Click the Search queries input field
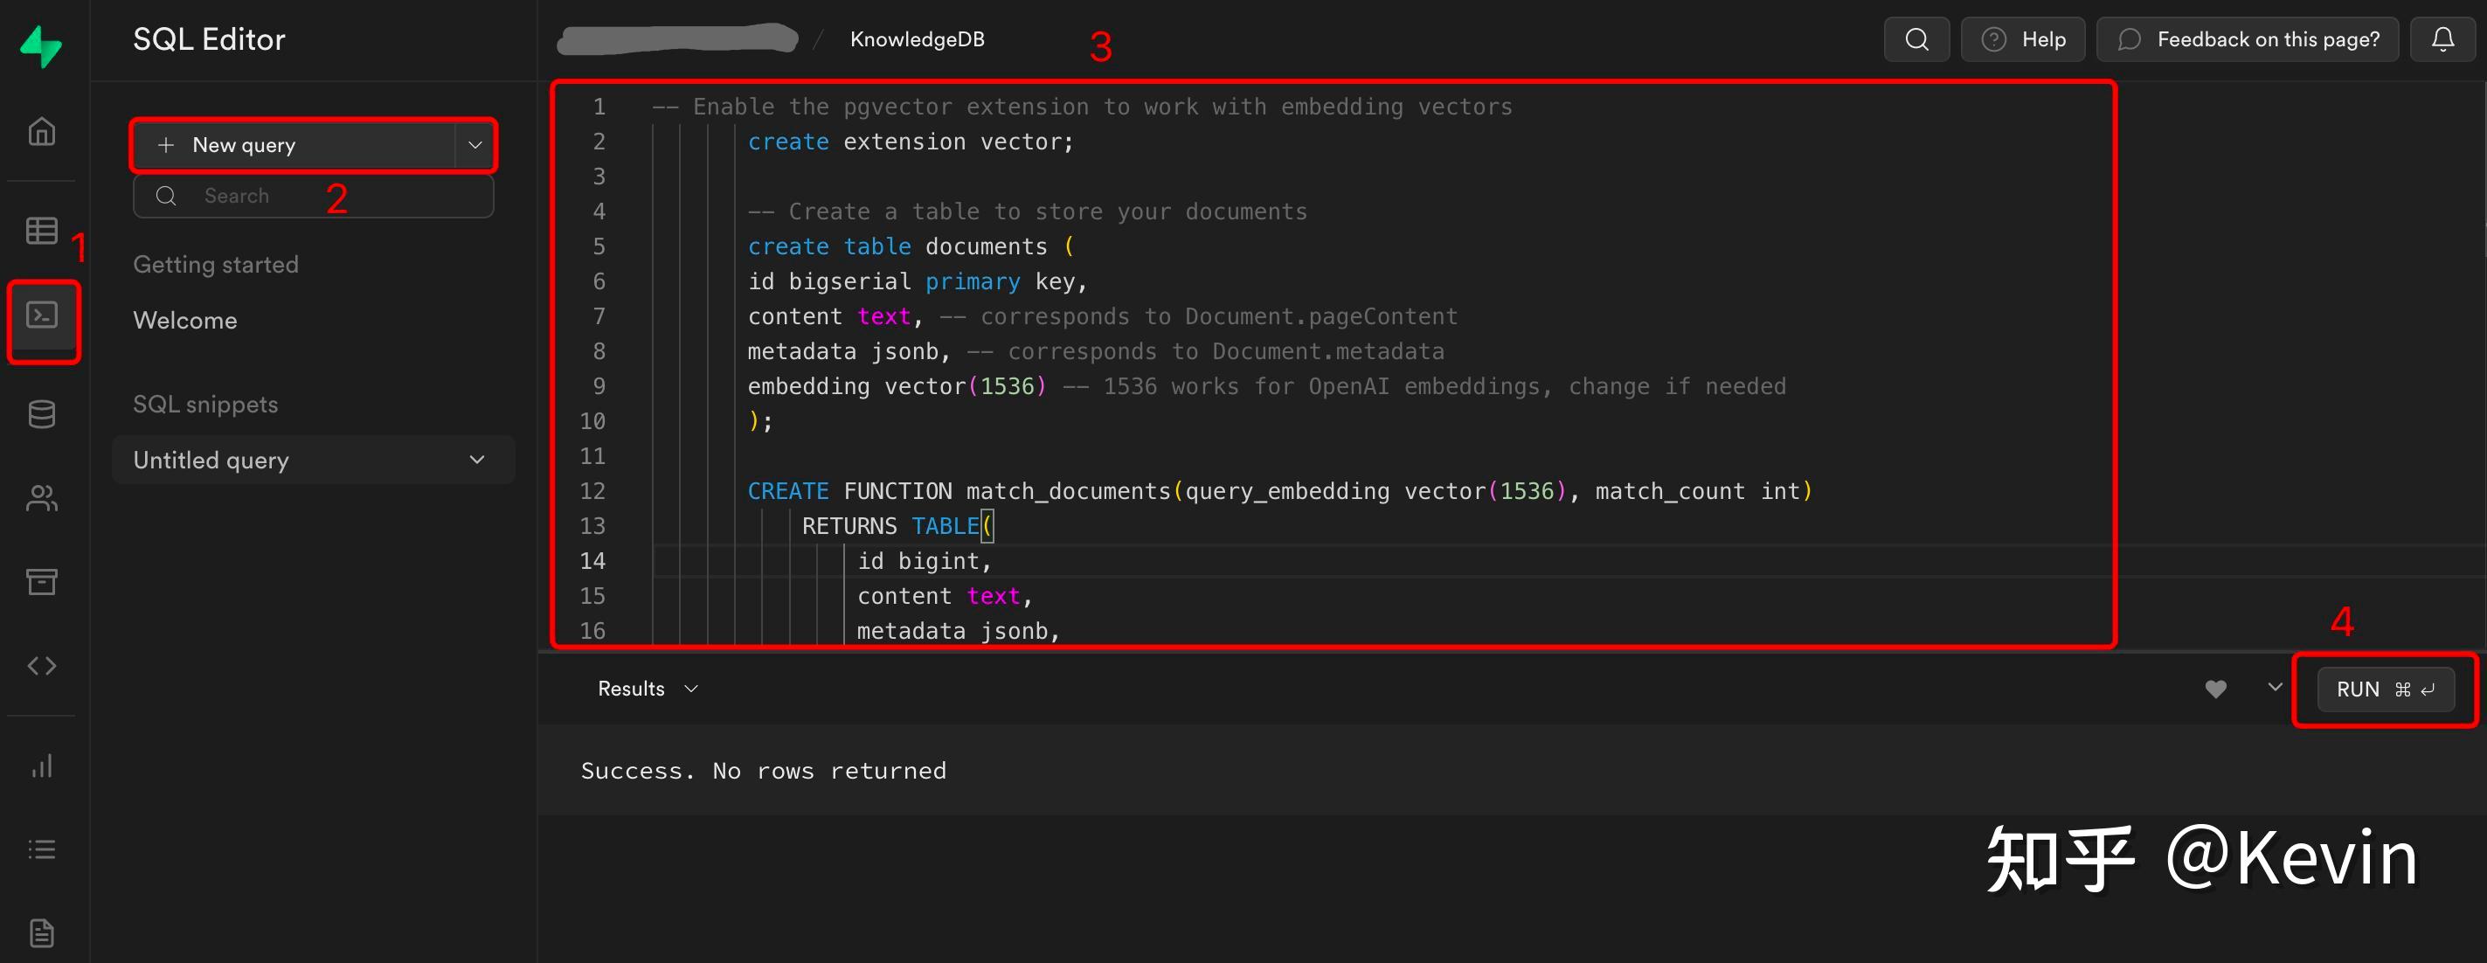Image resolution: width=2487 pixels, height=963 pixels. (329, 196)
